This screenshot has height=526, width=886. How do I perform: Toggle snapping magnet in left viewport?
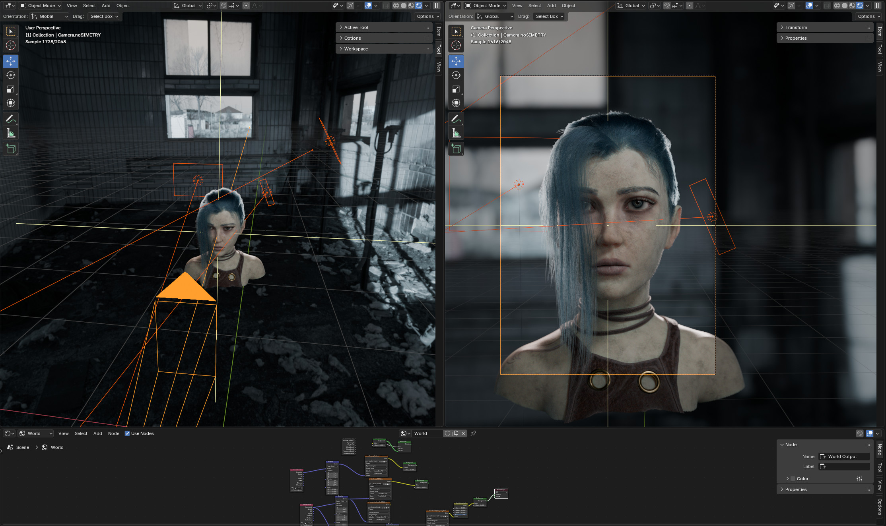coord(223,6)
